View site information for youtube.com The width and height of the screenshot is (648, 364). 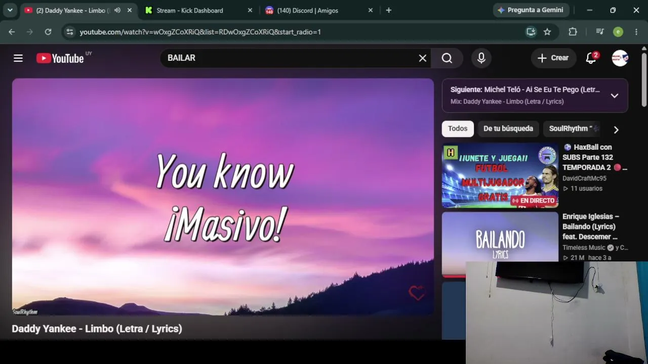coord(70,32)
